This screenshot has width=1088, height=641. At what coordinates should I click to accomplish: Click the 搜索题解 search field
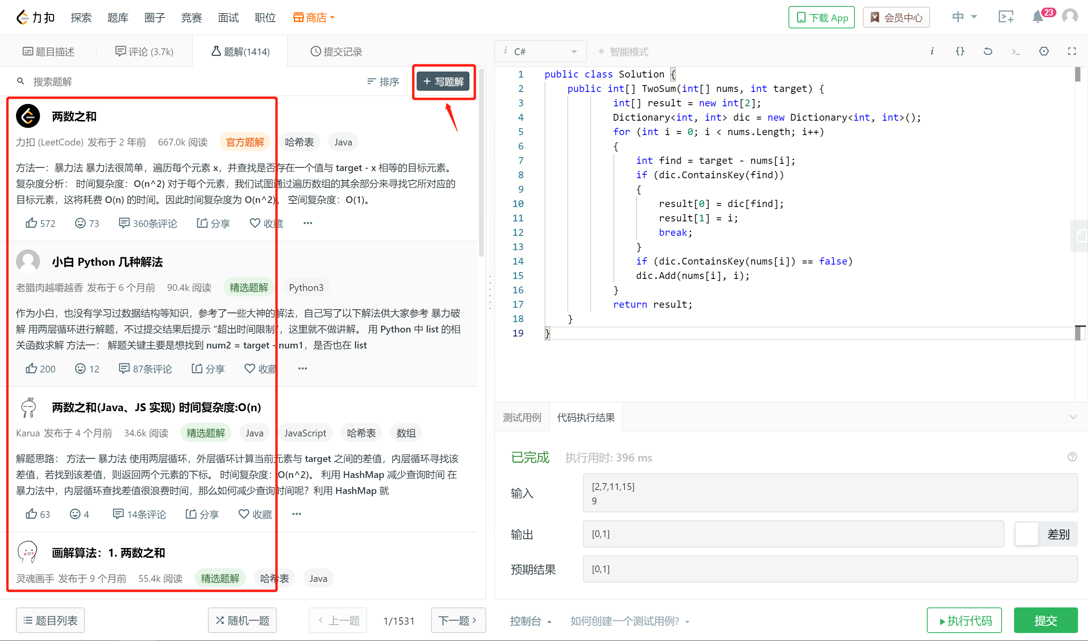[130, 82]
